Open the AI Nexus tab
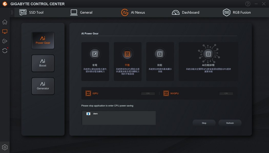269x153 pixels. click(x=133, y=12)
